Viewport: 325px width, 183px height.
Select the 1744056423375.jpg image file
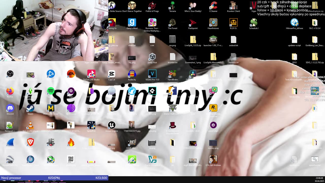[x=132, y=126]
